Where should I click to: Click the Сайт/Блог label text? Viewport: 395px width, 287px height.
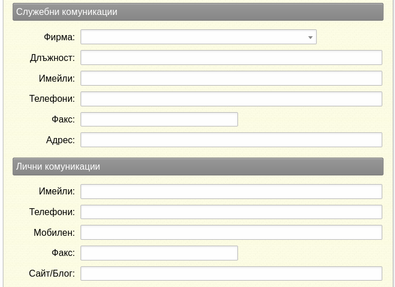pyautogui.click(x=52, y=273)
